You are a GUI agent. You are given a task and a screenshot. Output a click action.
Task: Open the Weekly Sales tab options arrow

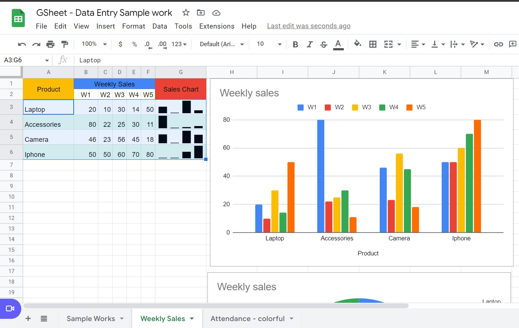coord(192,318)
